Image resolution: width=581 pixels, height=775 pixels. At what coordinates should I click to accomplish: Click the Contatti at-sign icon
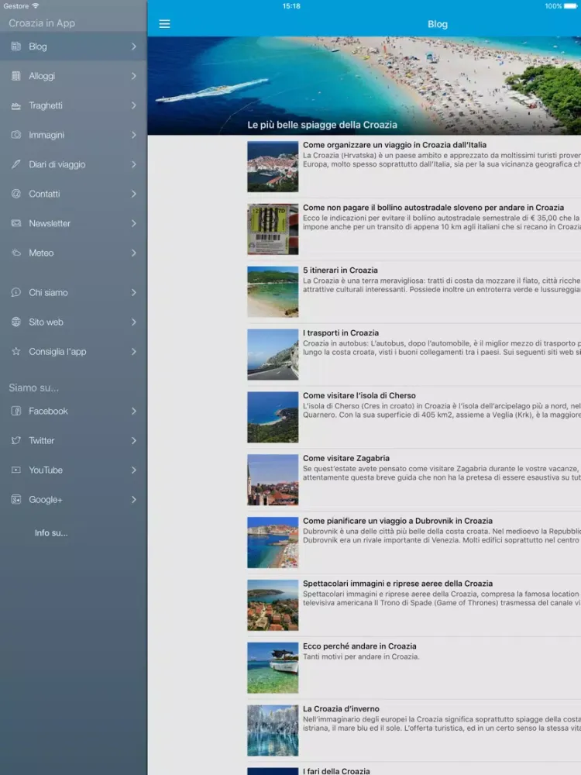coord(16,194)
